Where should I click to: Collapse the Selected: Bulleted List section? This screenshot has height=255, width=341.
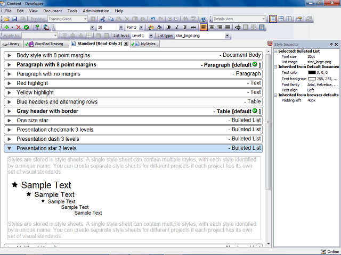point(275,52)
